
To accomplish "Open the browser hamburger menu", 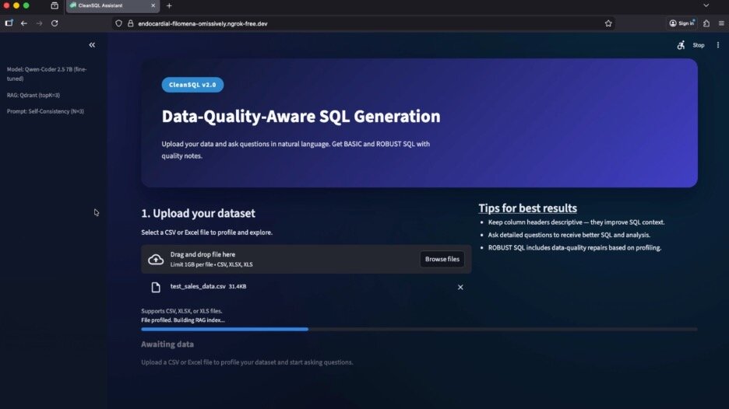I will [x=721, y=23].
